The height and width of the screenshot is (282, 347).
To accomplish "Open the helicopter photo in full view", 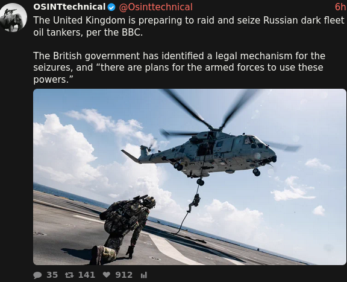I will [190, 177].
